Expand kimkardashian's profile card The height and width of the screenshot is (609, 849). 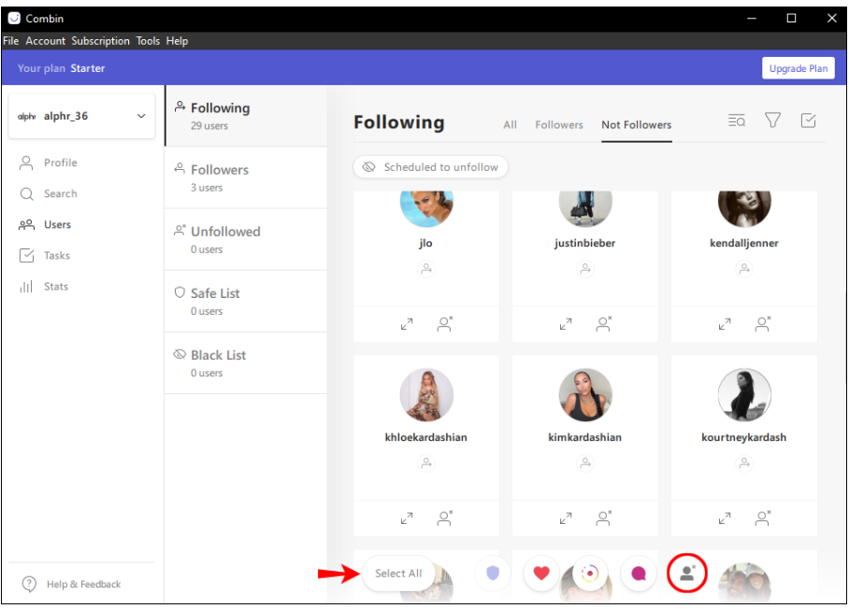click(566, 518)
